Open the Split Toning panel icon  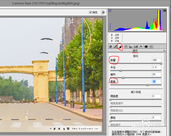[131, 47]
